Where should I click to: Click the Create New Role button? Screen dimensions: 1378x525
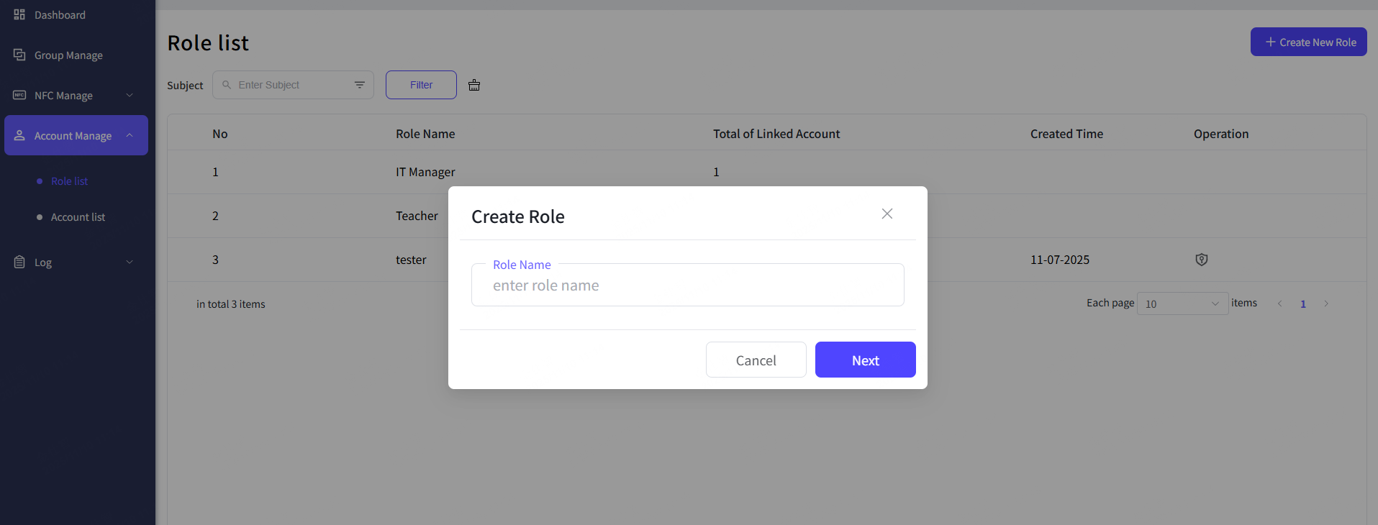point(1308,42)
